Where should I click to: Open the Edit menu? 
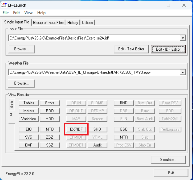click(x=16, y=13)
